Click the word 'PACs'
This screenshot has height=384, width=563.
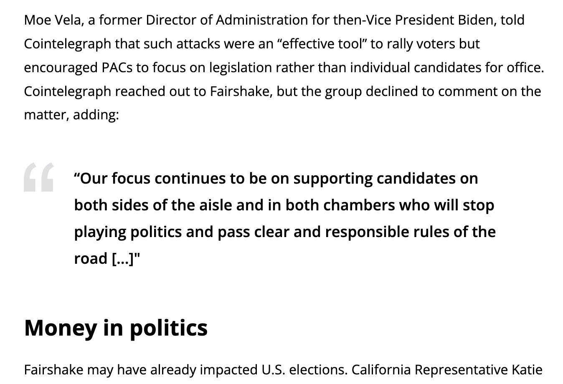pyautogui.click(x=117, y=68)
